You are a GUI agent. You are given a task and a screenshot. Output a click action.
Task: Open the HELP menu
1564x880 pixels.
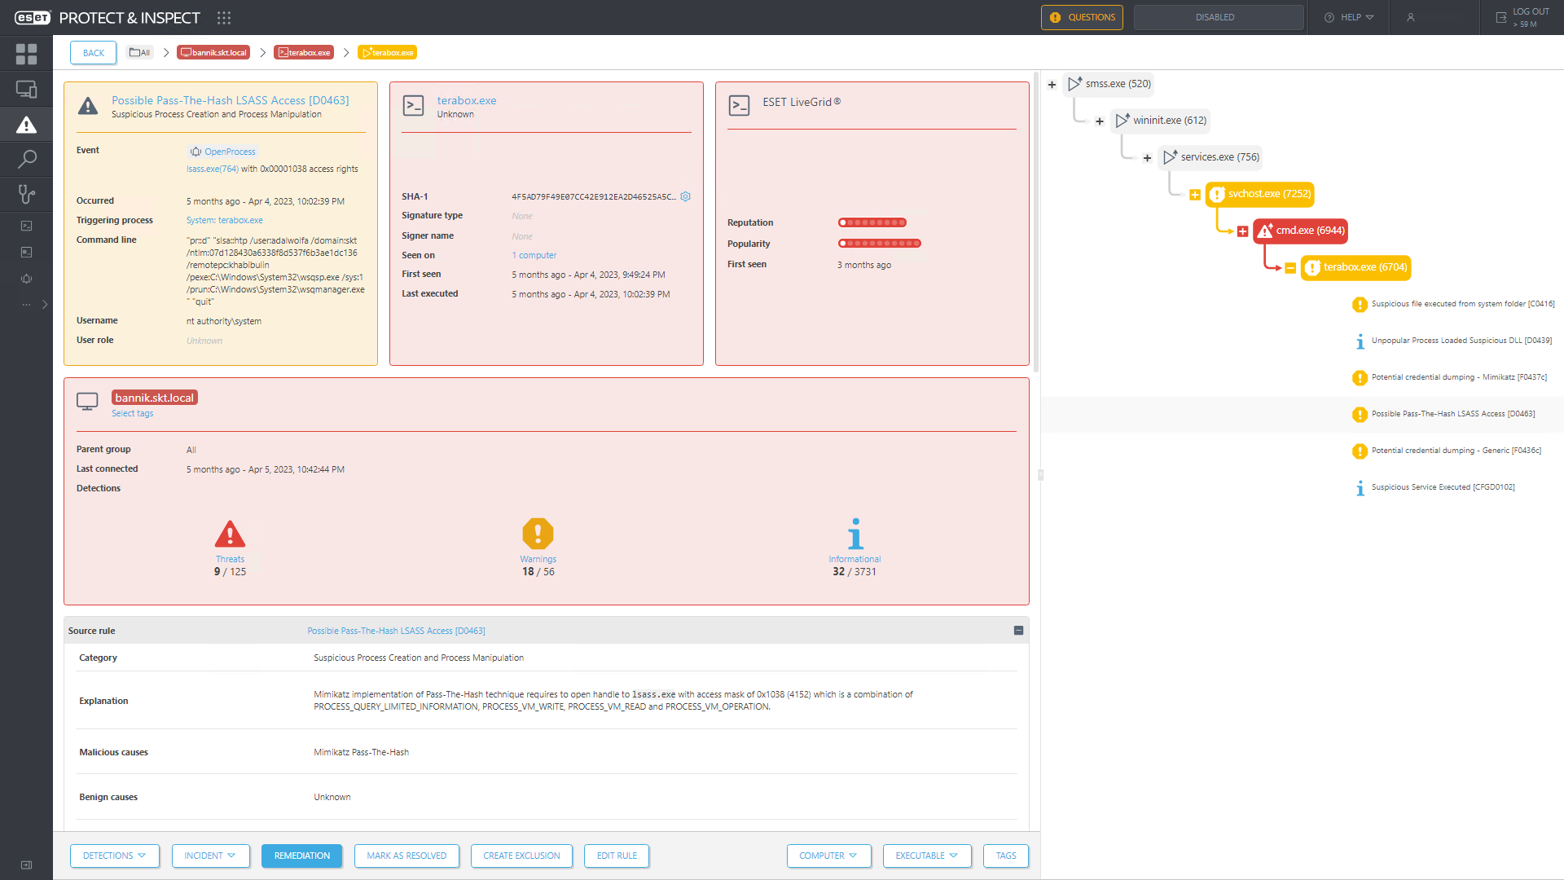[x=1349, y=17]
